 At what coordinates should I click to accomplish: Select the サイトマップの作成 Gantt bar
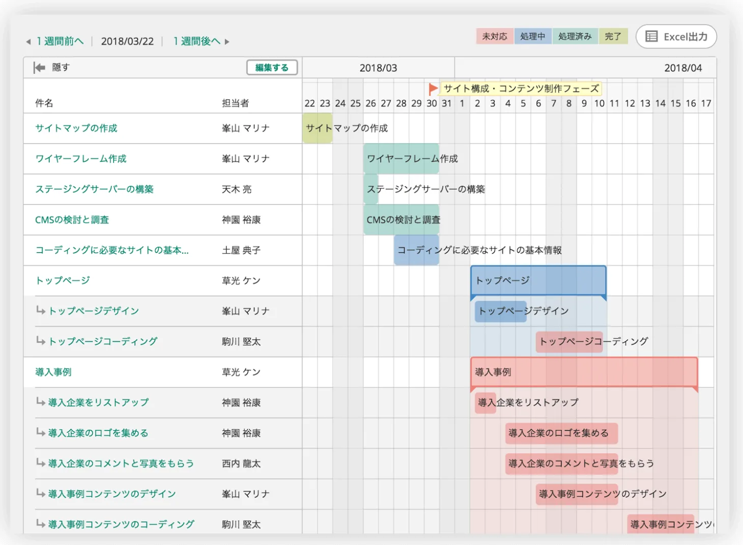coord(318,128)
